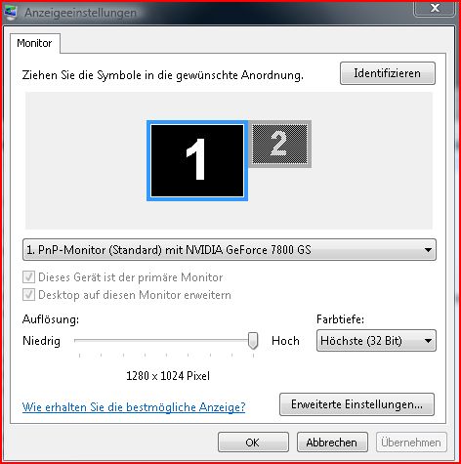Click the 'Desktop auf diesen Monitor erweitern' label
Image resolution: width=461 pixels, height=464 pixels.
(x=135, y=295)
